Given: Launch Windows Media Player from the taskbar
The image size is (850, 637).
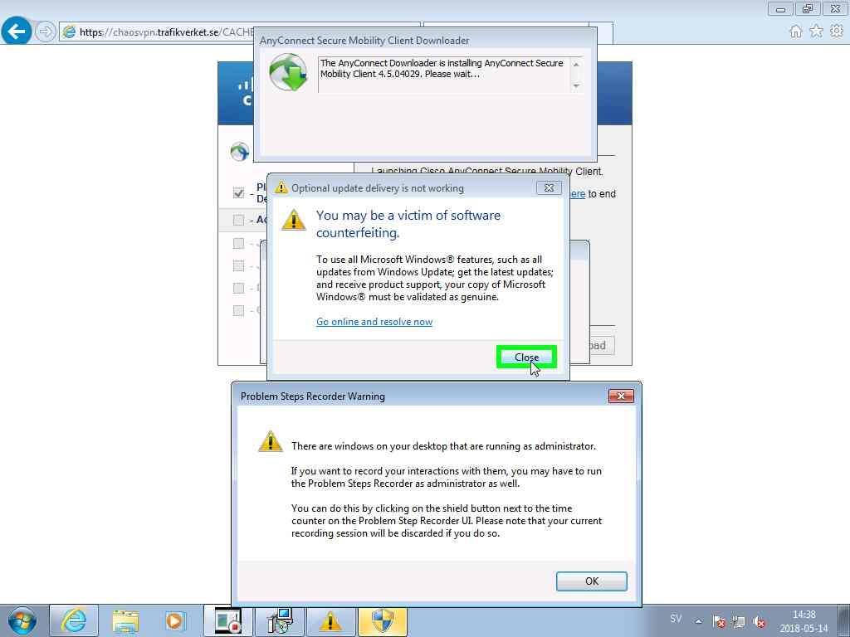Looking at the screenshot, I should pos(176,620).
